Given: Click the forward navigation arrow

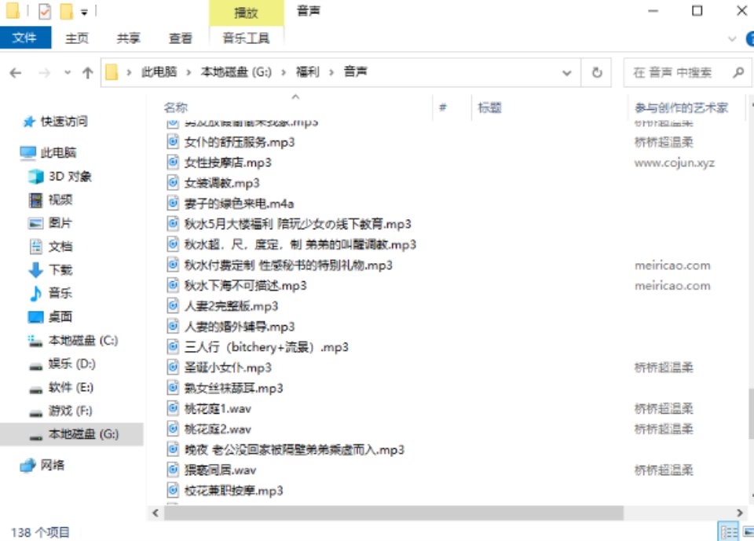Looking at the screenshot, I should (44, 72).
